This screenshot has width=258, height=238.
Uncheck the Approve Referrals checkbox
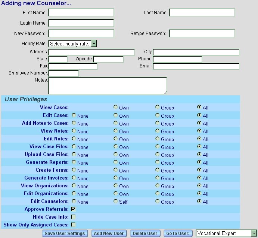(x=73, y=209)
